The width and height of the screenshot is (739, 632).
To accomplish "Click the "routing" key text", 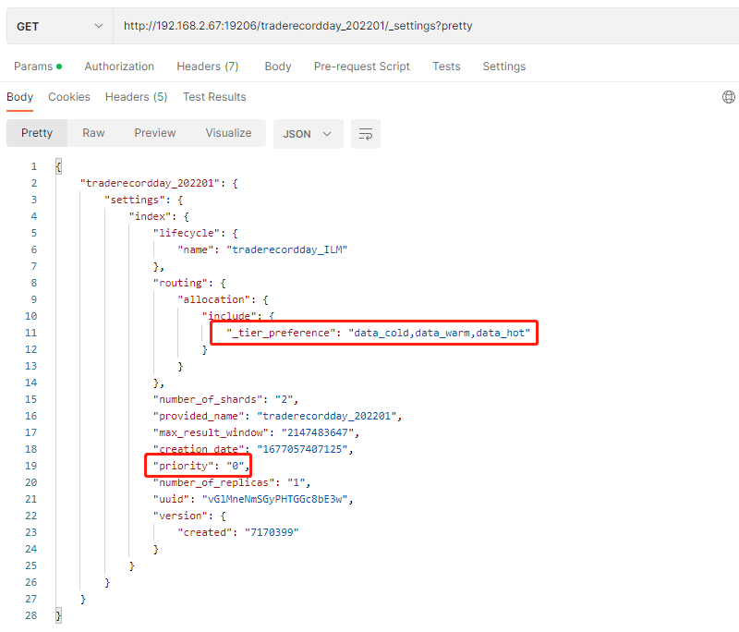I will coord(180,284).
